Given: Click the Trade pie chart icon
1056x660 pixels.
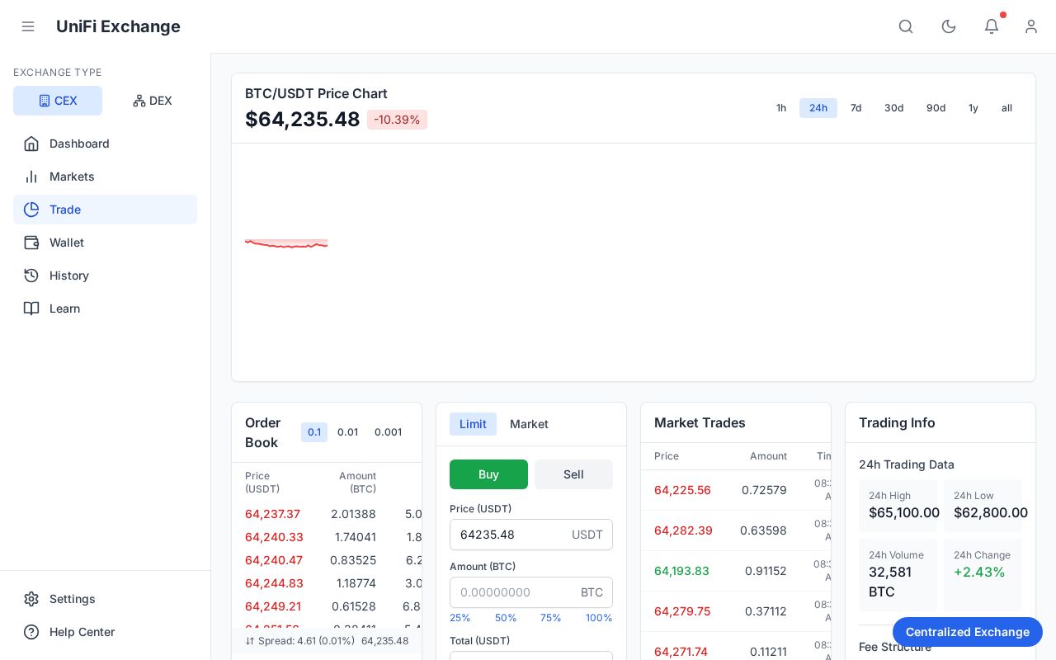Looking at the screenshot, I should (31, 210).
